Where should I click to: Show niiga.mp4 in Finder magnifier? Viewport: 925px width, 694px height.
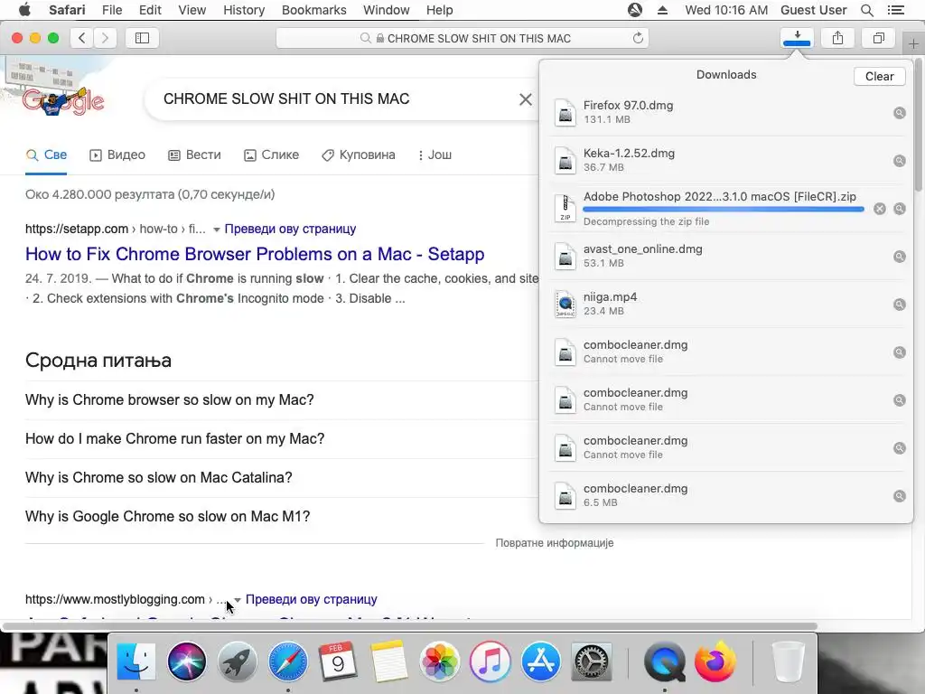click(899, 305)
